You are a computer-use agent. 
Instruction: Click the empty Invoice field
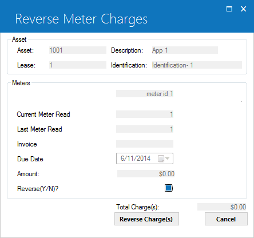coord(145,144)
